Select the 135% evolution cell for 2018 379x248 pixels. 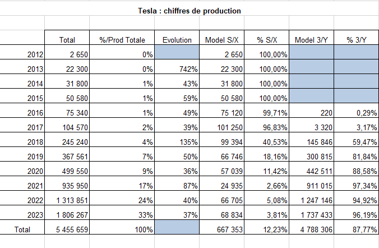point(177,140)
